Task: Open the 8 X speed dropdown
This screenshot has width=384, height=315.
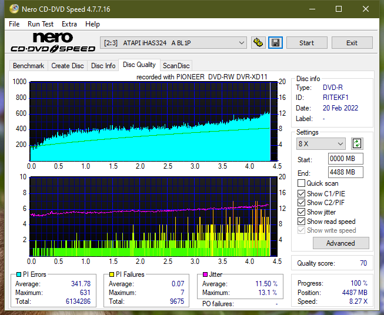Action: pos(321,143)
